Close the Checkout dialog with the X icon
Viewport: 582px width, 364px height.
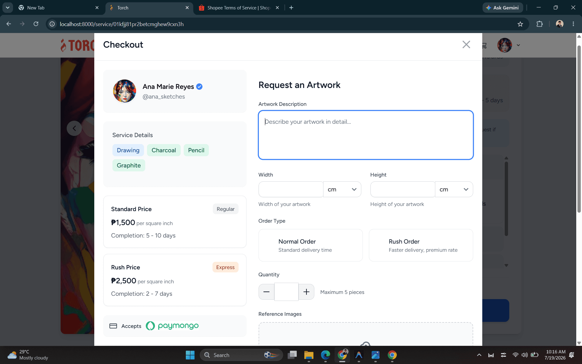click(466, 45)
